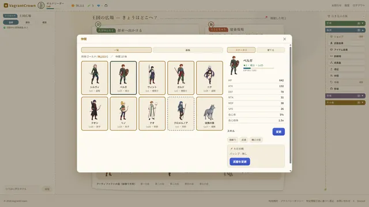
Task: Switch to the 一覧 list tab
Action: point(116,50)
